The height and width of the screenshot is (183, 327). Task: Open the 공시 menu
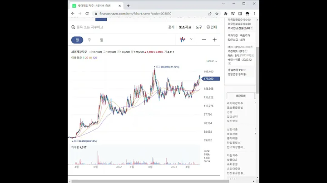[x=171, y=27]
